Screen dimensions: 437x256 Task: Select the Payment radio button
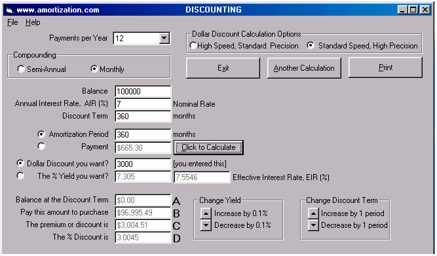(41, 146)
